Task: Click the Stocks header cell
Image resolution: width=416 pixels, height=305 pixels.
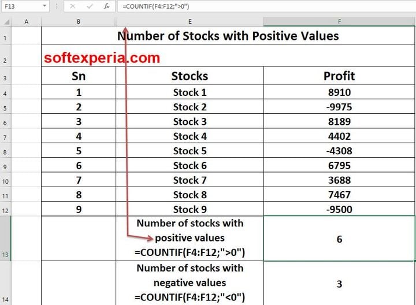Action: pos(190,76)
